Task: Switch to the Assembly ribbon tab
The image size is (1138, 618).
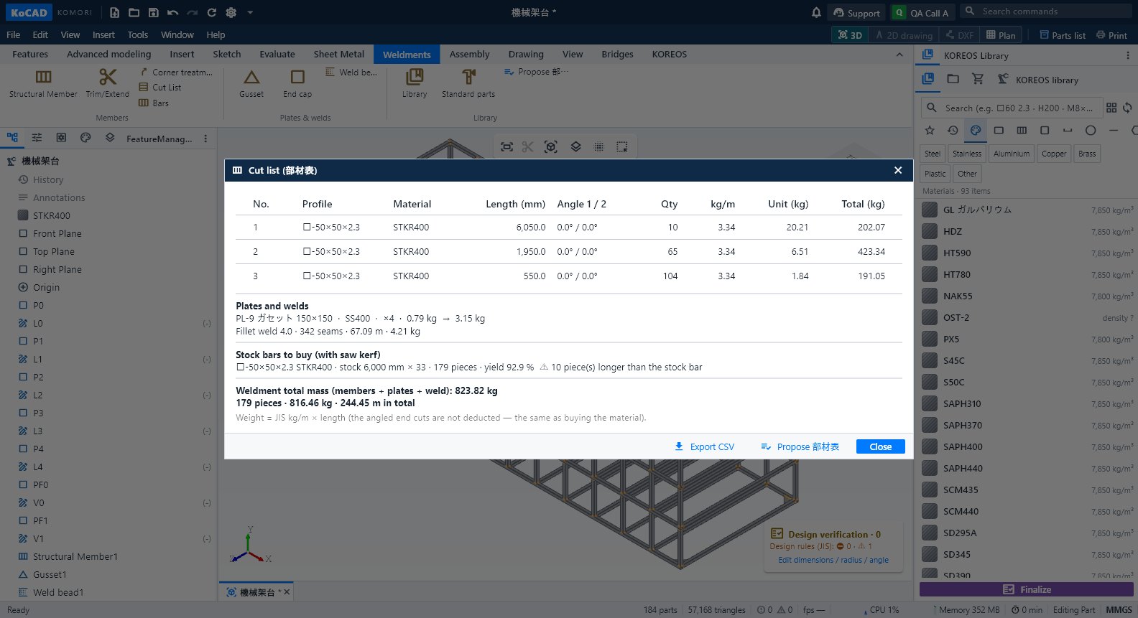Action: pyautogui.click(x=469, y=54)
